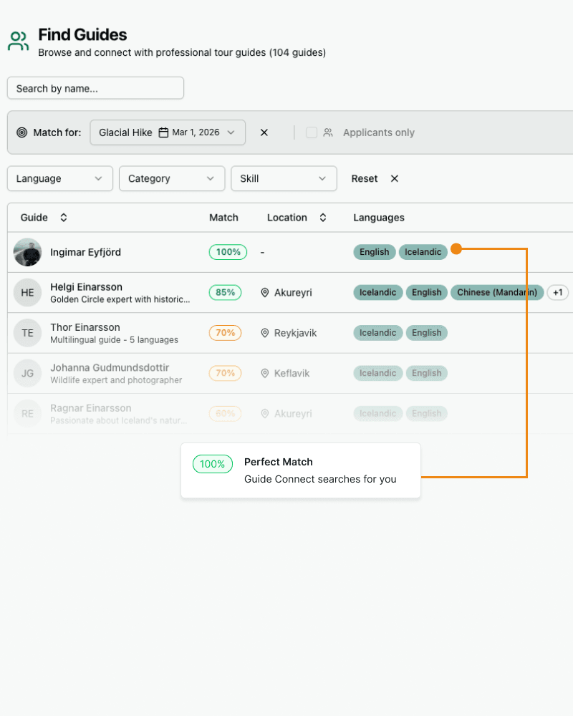Open the Category filter dropdown

click(172, 178)
